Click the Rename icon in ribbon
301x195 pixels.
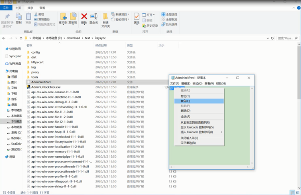[94, 17]
